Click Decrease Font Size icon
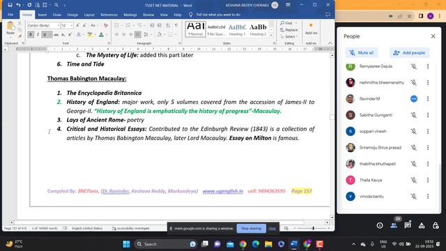Viewport: 446px width, 251px height. (84, 26)
